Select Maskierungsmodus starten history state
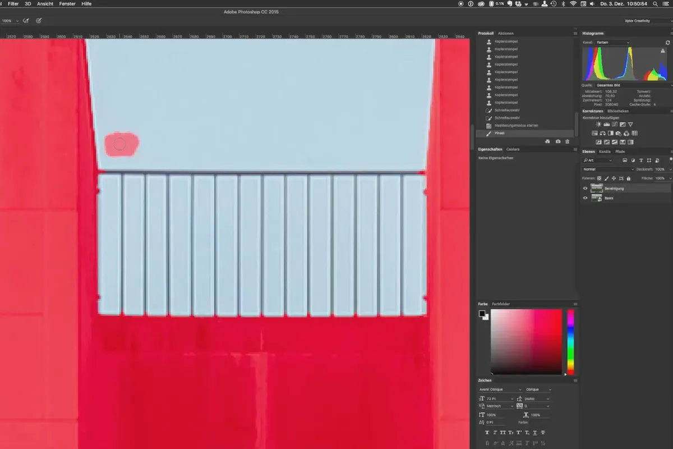673x449 pixels. (524, 126)
